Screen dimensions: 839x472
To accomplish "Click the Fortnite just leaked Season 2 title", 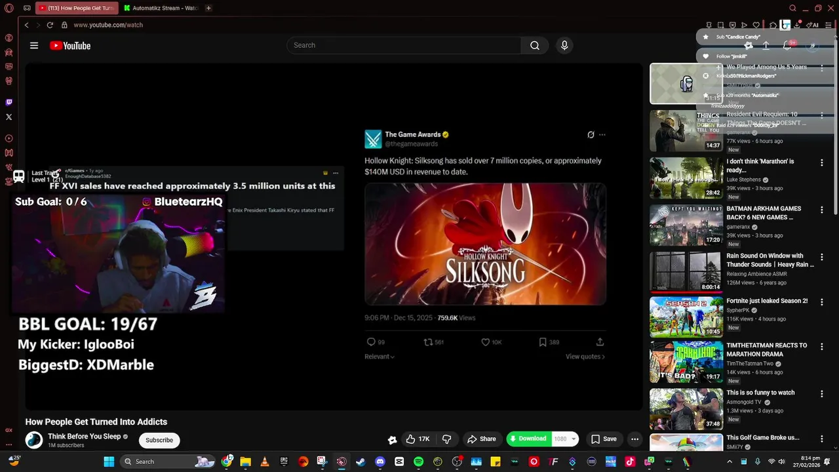I will [767, 301].
